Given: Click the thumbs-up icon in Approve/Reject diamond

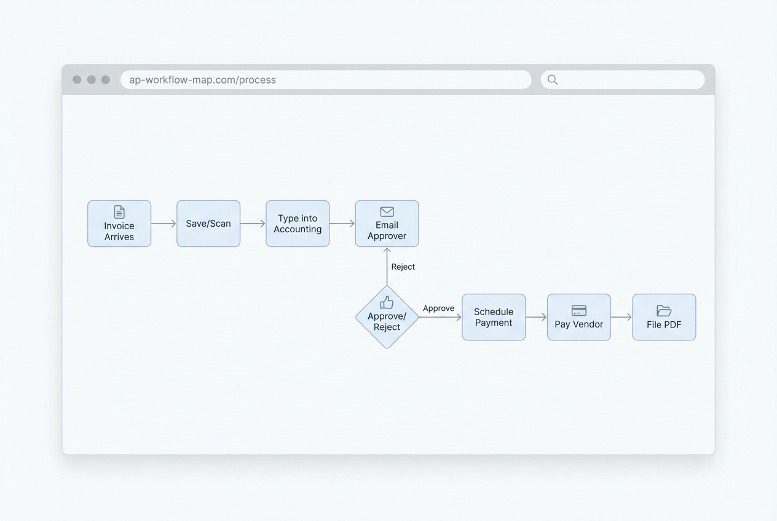Looking at the screenshot, I should [387, 302].
